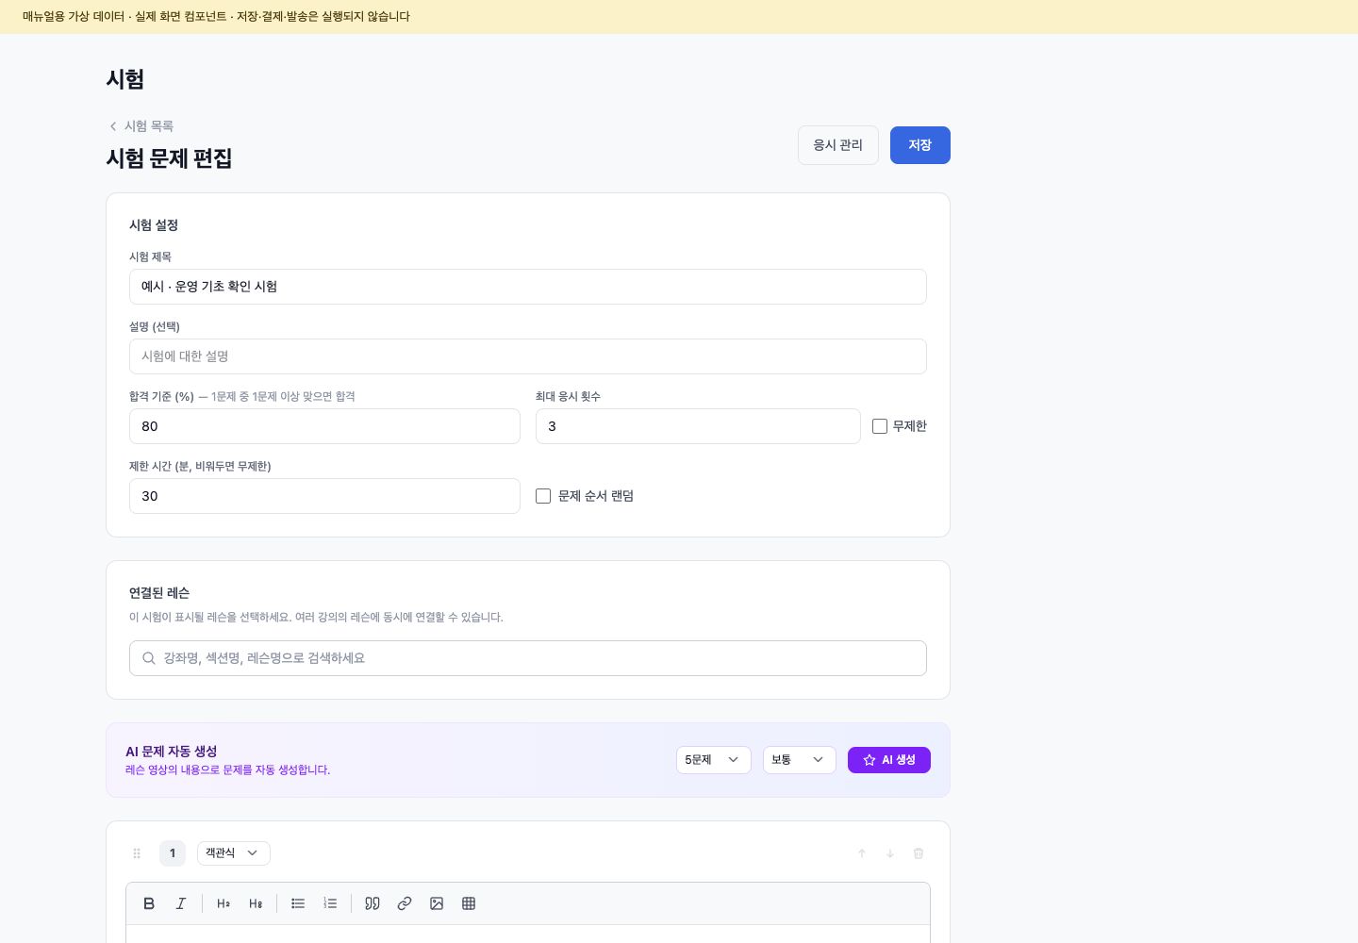The width and height of the screenshot is (1358, 943).
Task: Insert blockquote in editor
Action: tap(373, 903)
